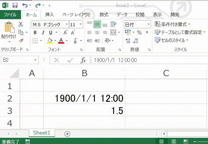Click the Format Painter brush icon

coord(21,40)
